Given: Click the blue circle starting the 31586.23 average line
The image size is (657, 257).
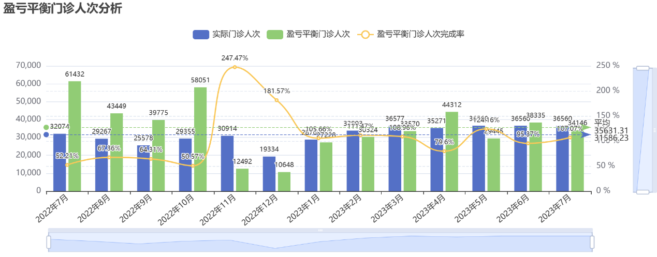Looking at the screenshot, I should pos(46,135).
